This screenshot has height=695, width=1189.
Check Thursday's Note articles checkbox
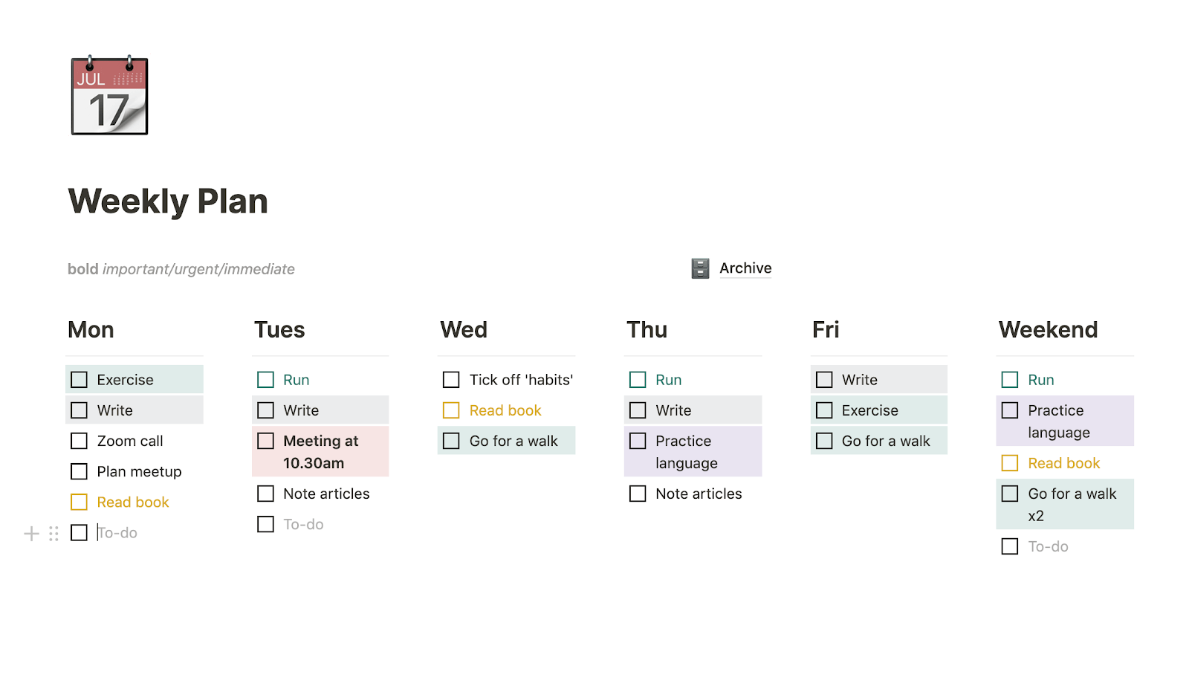638,494
